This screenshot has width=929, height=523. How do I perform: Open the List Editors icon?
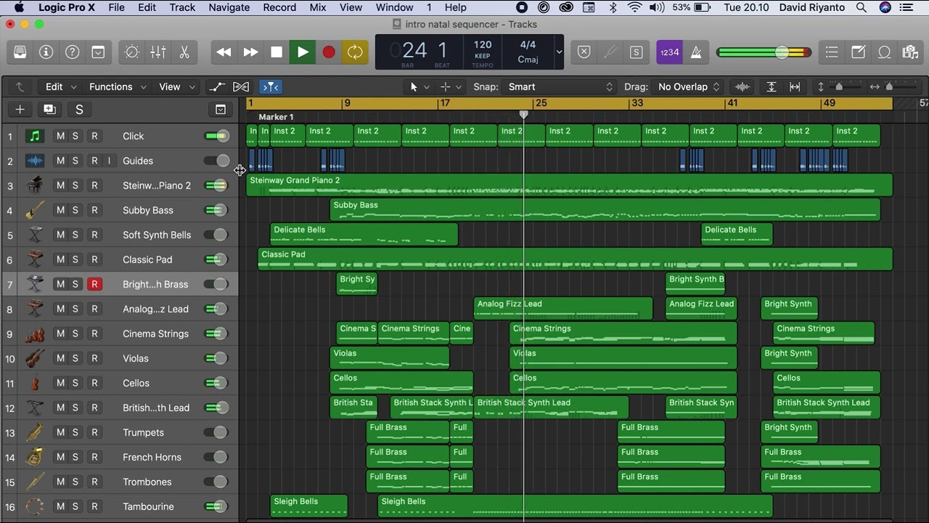832,52
